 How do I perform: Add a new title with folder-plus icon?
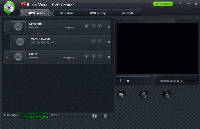click(94, 116)
